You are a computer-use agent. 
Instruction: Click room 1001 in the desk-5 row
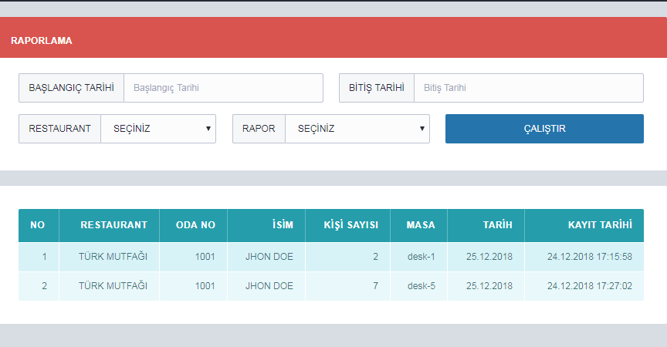205,286
